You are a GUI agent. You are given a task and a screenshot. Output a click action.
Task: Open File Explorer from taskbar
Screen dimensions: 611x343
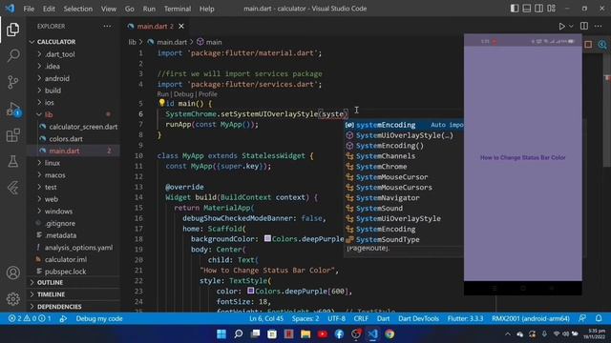pyautogui.click(x=305, y=334)
